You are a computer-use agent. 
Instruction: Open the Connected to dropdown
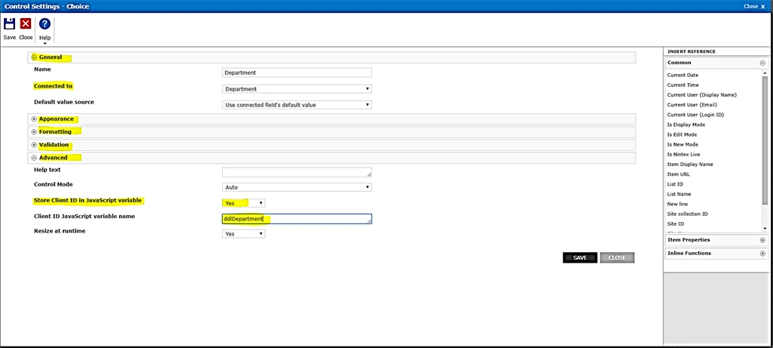click(297, 89)
